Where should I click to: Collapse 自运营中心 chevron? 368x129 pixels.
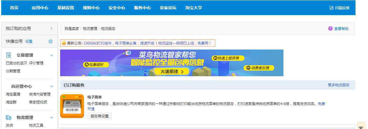(52, 86)
